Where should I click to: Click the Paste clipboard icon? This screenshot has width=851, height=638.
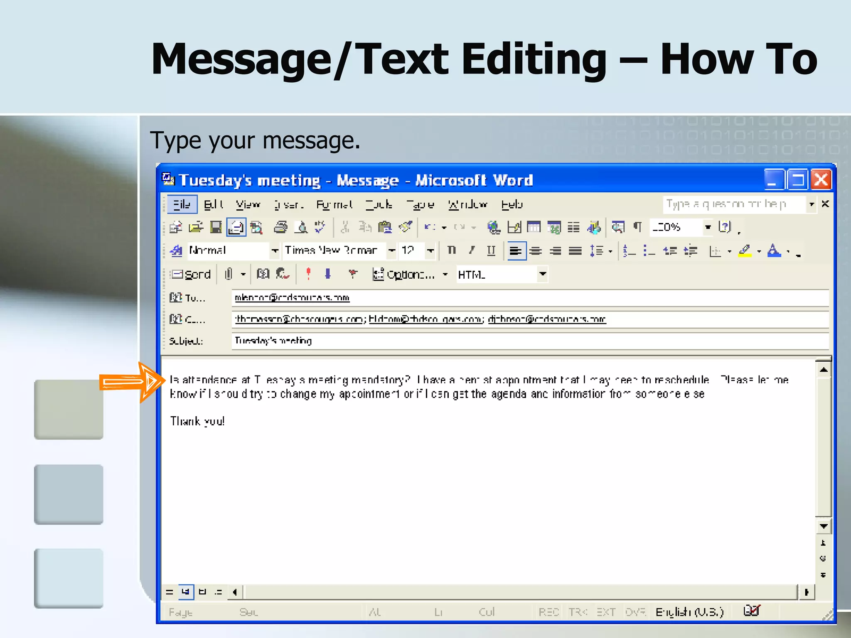click(x=385, y=227)
